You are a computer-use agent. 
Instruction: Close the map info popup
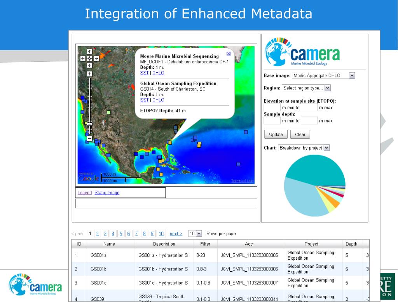point(229,54)
